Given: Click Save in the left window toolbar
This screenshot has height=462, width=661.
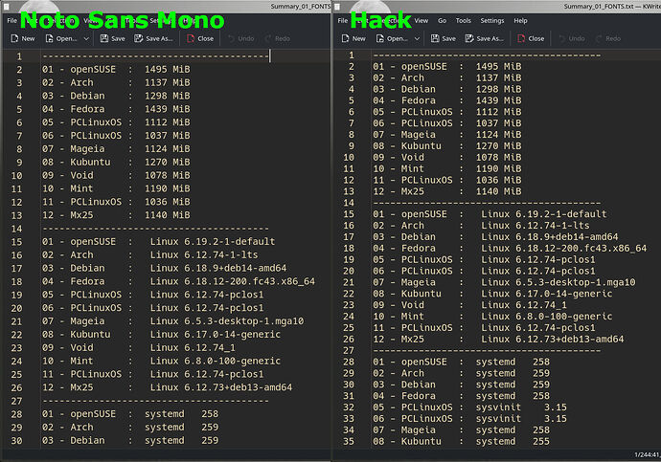Looking at the screenshot, I should pyautogui.click(x=112, y=38).
